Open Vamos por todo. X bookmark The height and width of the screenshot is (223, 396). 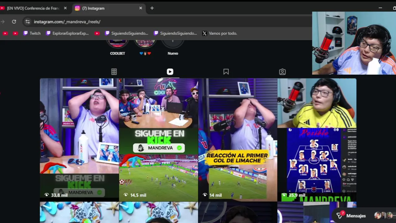(220, 33)
